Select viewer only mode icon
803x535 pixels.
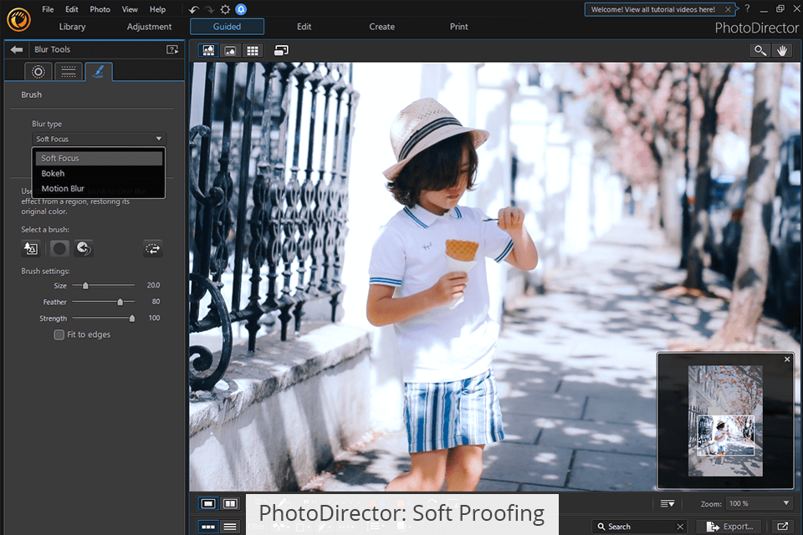231,50
